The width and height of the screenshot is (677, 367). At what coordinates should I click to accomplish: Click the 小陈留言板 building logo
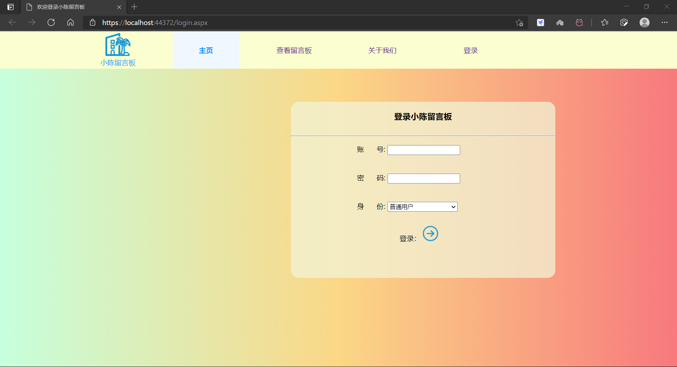tap(118, 45)
